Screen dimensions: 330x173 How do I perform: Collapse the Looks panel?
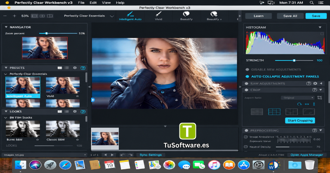(x=6, y=111)
